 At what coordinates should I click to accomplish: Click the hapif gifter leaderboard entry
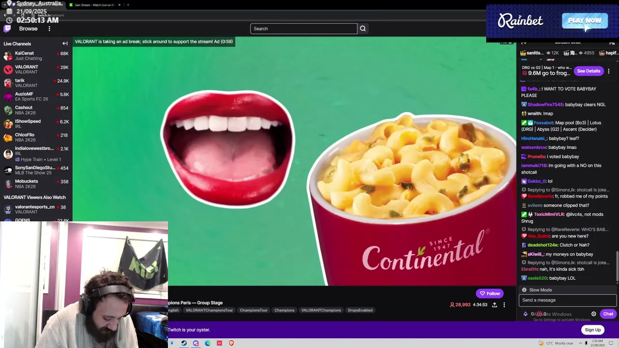(x=608, y=53)
